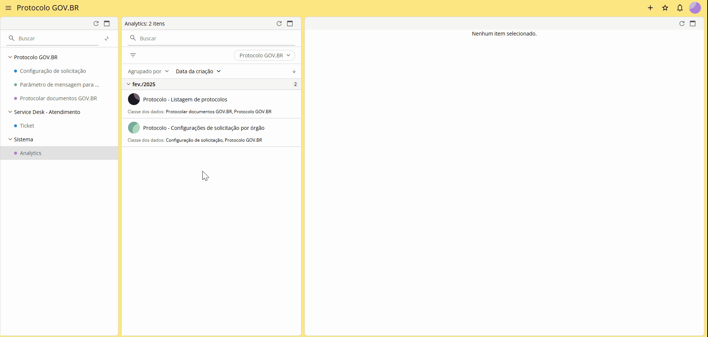The image size is (708, 337).
Task: Select Protocolar documentos GOV.BR tree item
Action: pos(58,98)
